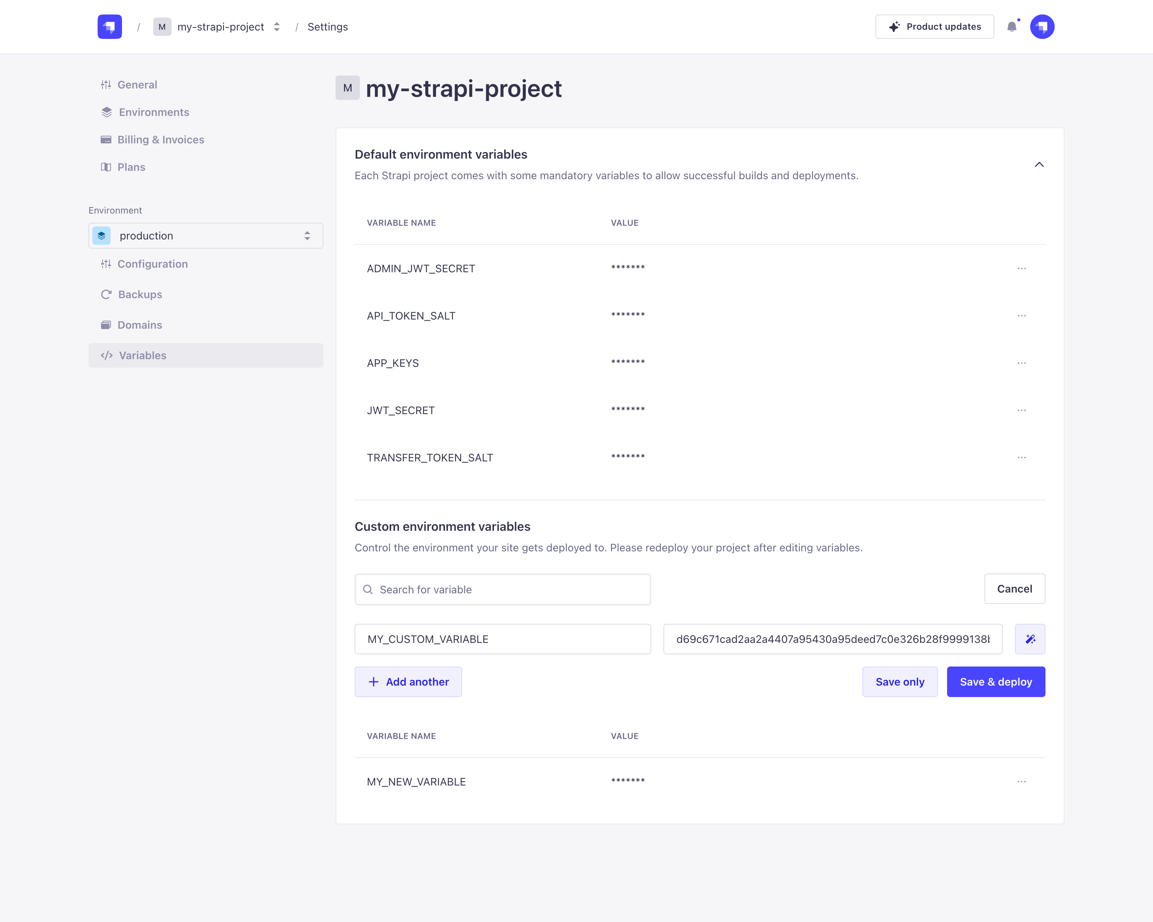The width and height of the screenshot is (1153, 922).
Task: Click the masked value of APP_KEYS
Action: (x=628, y=362)
